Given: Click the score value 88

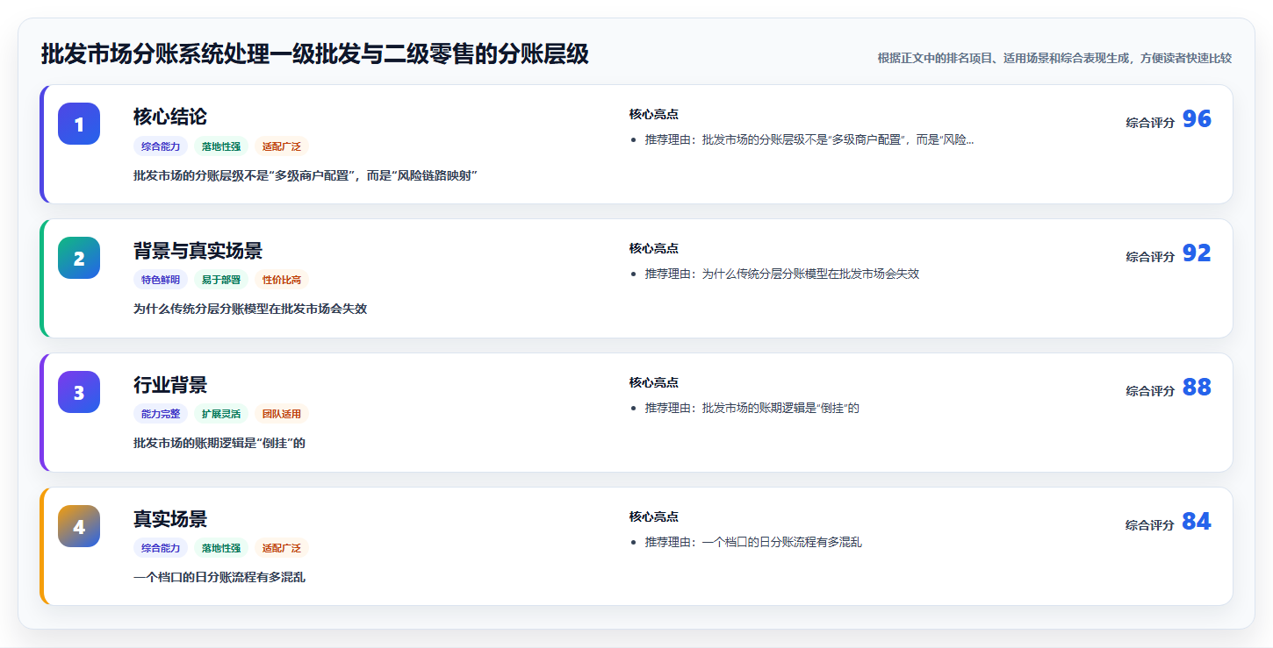Looking at the screenshot, I should (x=1197, y=388).
